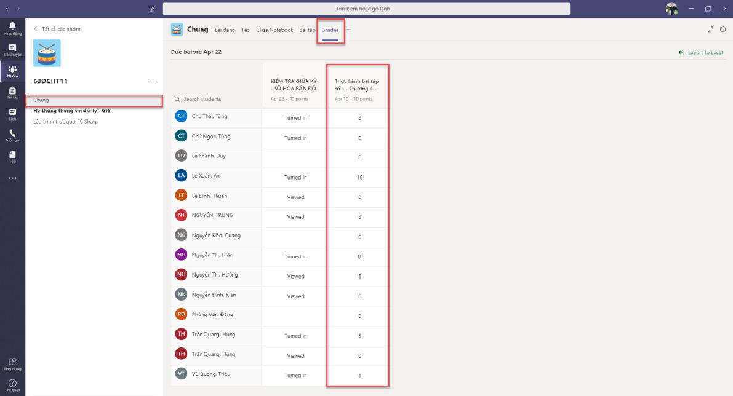This screenshot has height=396, width=733.
Task: Click the refresh icon at top right
Action: point(723,30)
